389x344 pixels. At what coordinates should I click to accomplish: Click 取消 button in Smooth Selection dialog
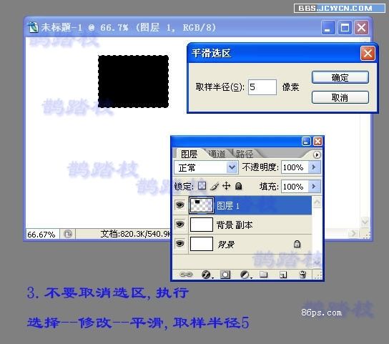[x=340, y=97]
